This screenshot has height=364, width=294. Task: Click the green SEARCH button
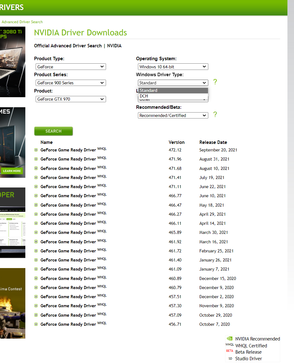(x=53, y=131)
